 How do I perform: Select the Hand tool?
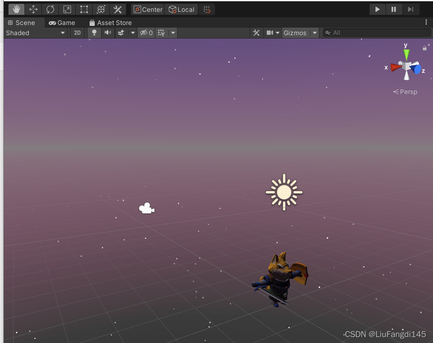(16, 9)
